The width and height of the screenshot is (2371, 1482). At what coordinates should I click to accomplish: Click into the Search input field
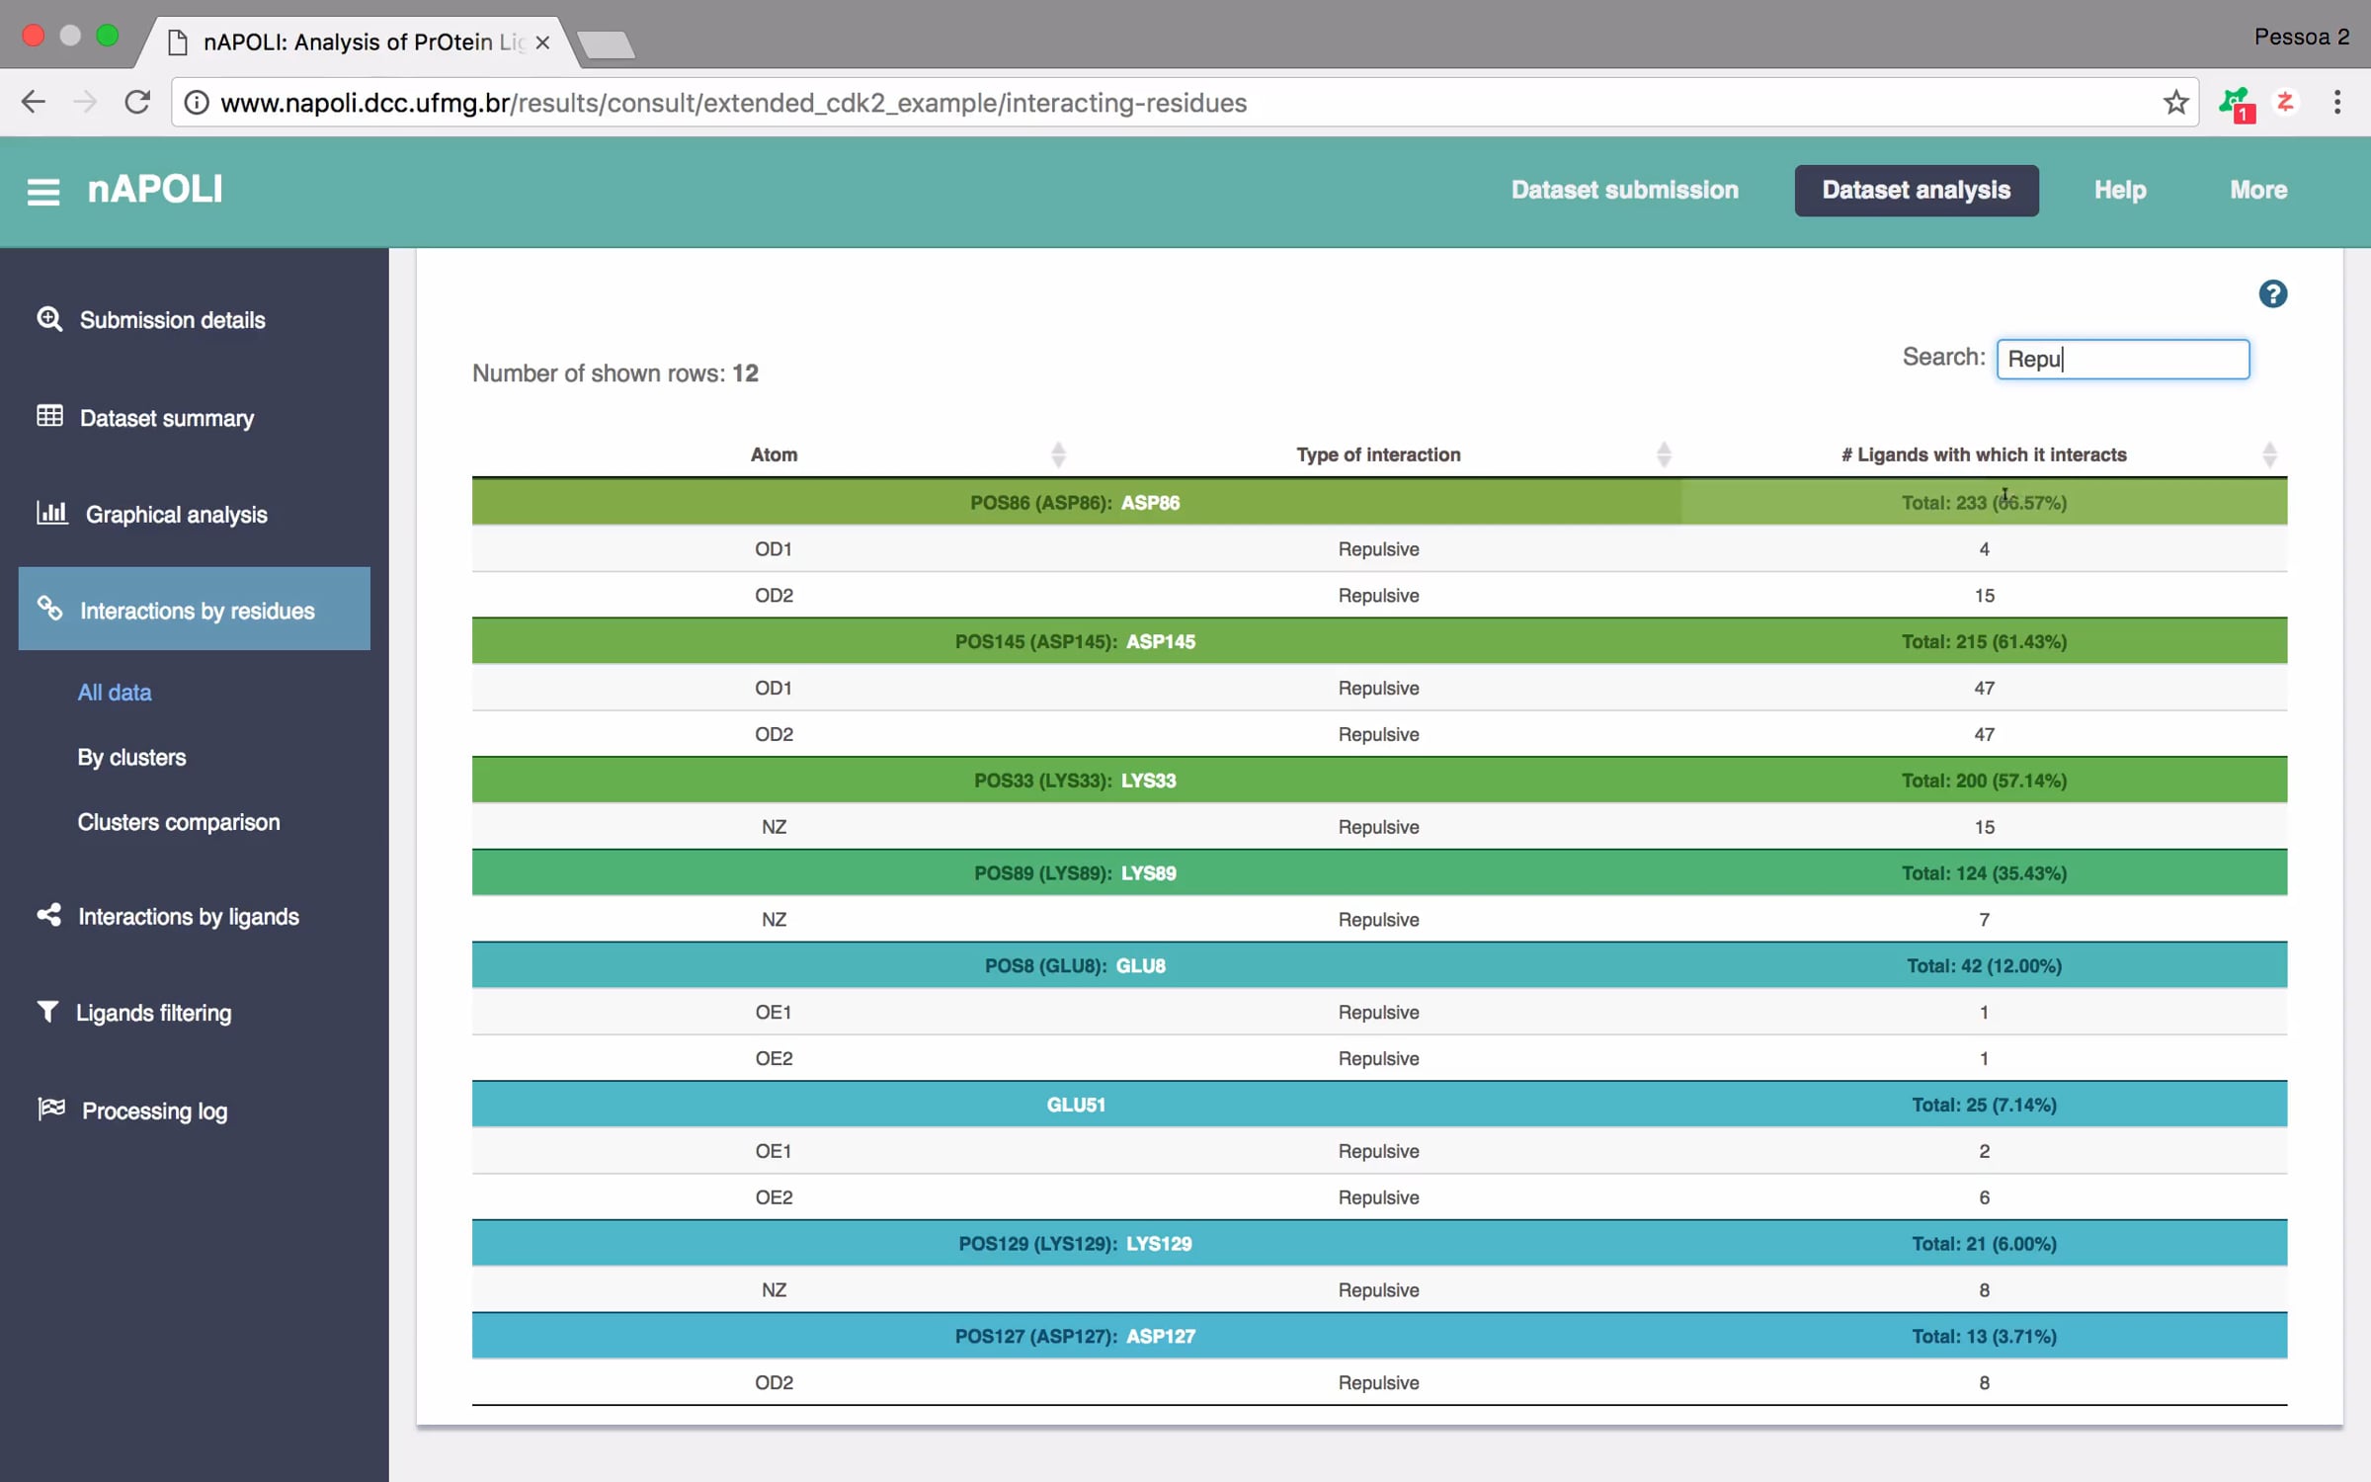point(2122,359)
